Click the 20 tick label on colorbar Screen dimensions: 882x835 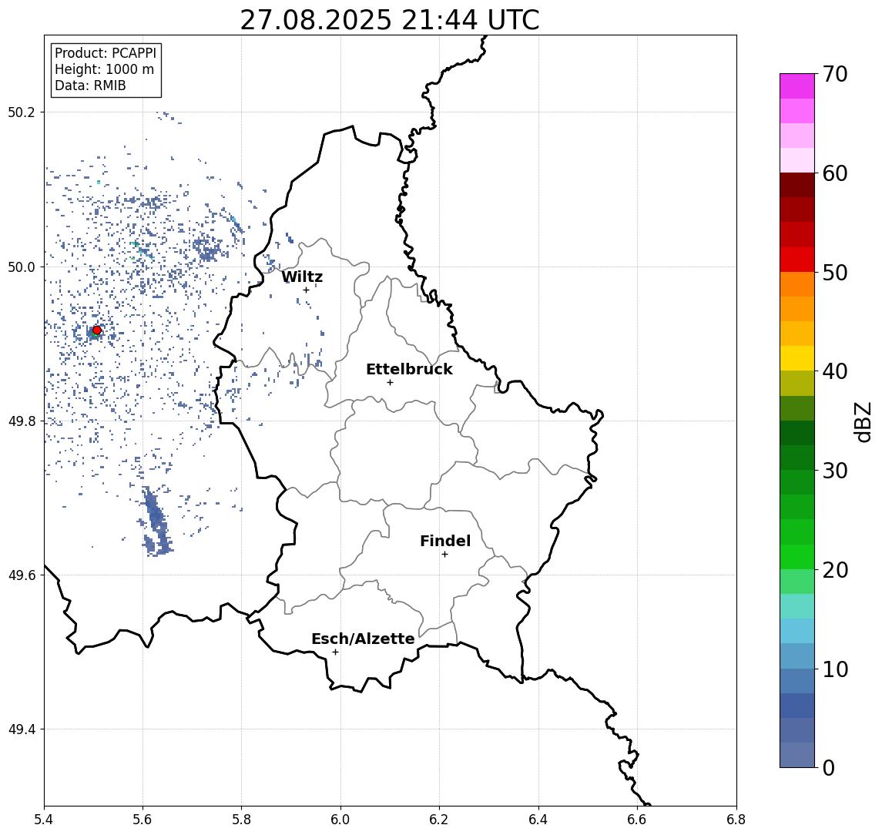835,569
